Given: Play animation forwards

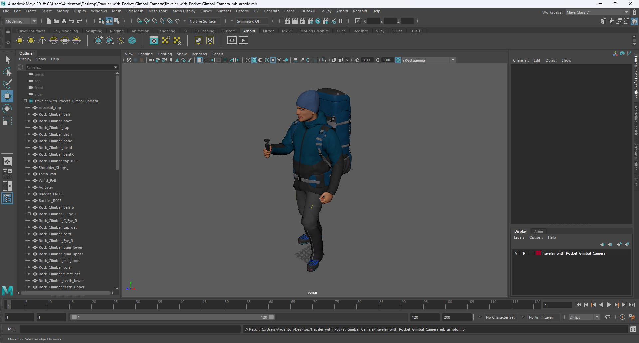Looking at the screenshot, I should 609,305.
